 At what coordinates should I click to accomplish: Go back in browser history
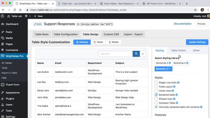coord(3,10)
